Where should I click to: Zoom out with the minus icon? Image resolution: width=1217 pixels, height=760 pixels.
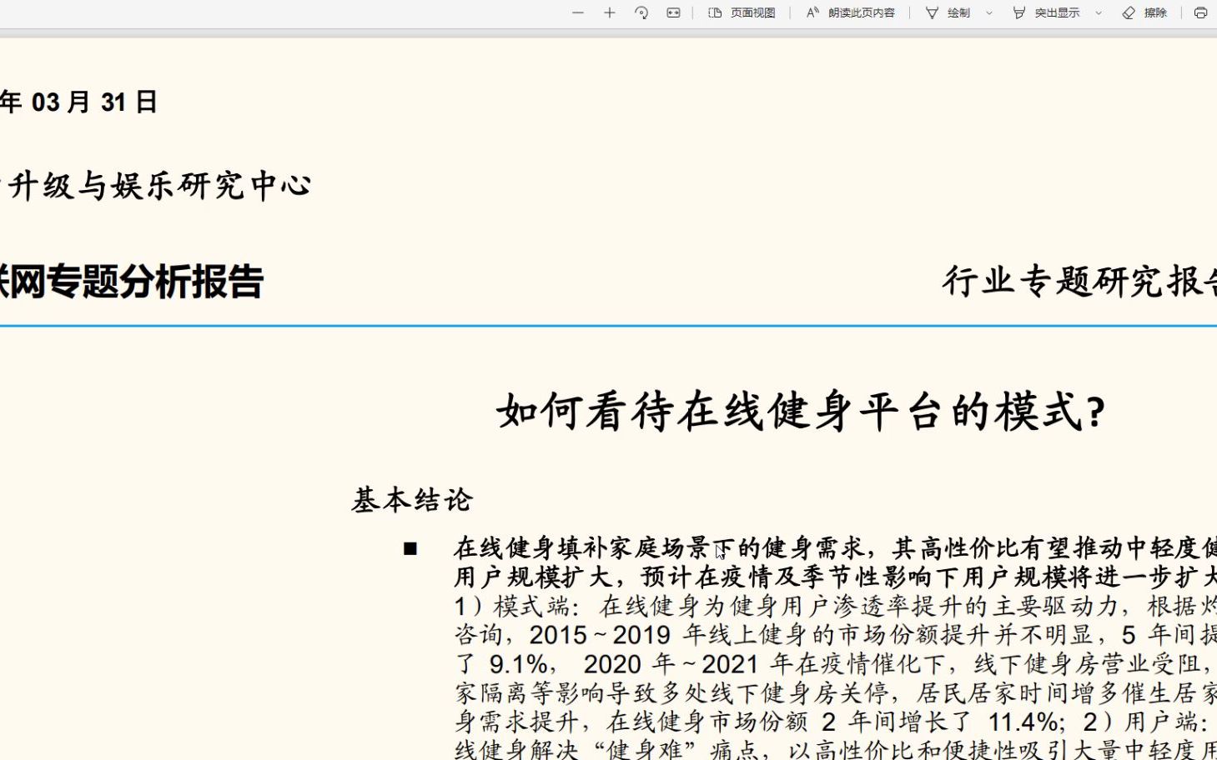[578, 12]
